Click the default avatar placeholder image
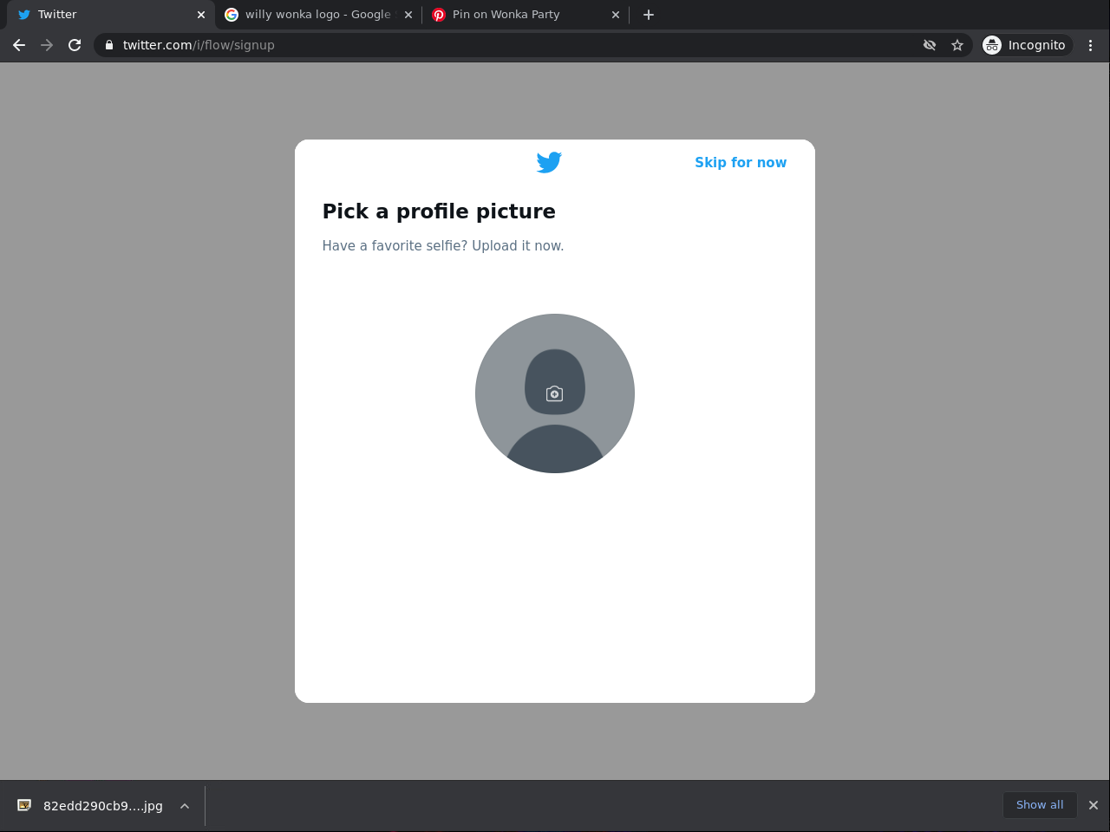The height and width of the screenshot is (832, 1110). (x=555, y=393)
